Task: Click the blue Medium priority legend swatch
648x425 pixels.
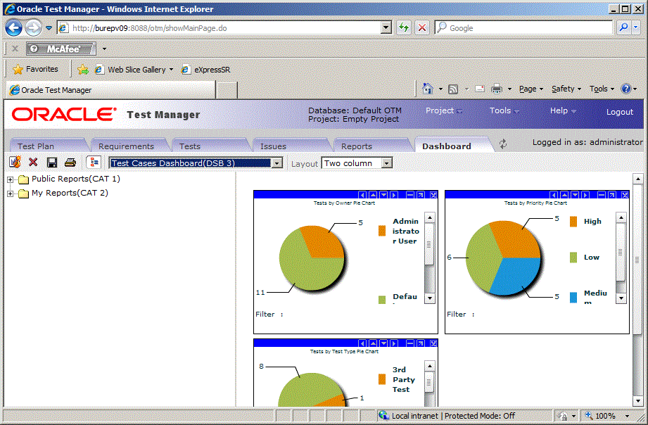Action: click(573, 297)
